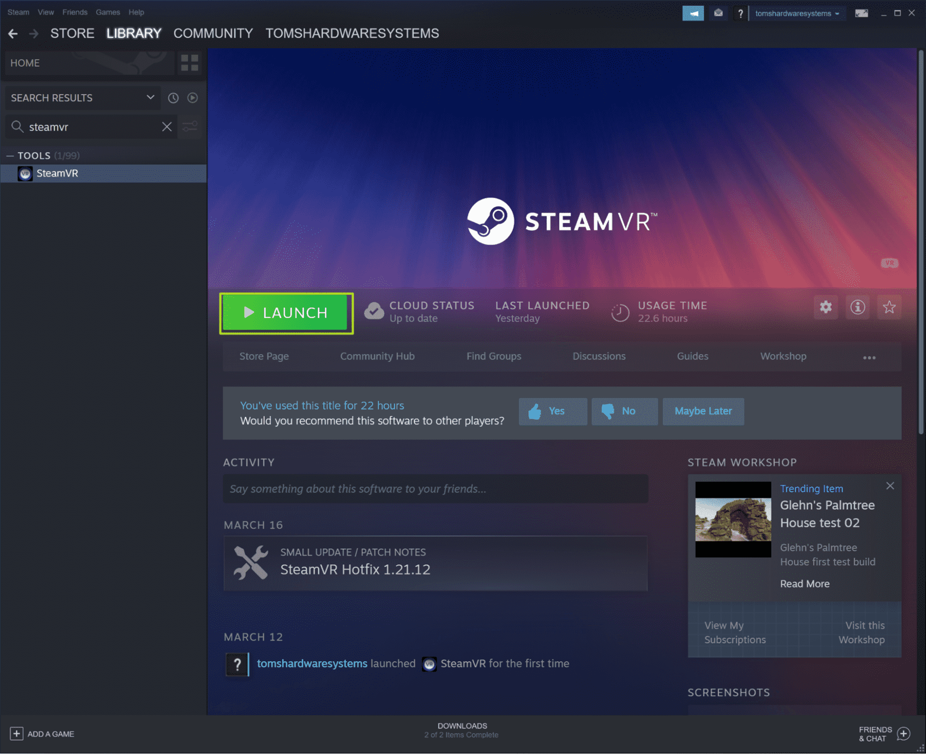Open the Find Groups link
926x754 pixels.
point(494,357)
